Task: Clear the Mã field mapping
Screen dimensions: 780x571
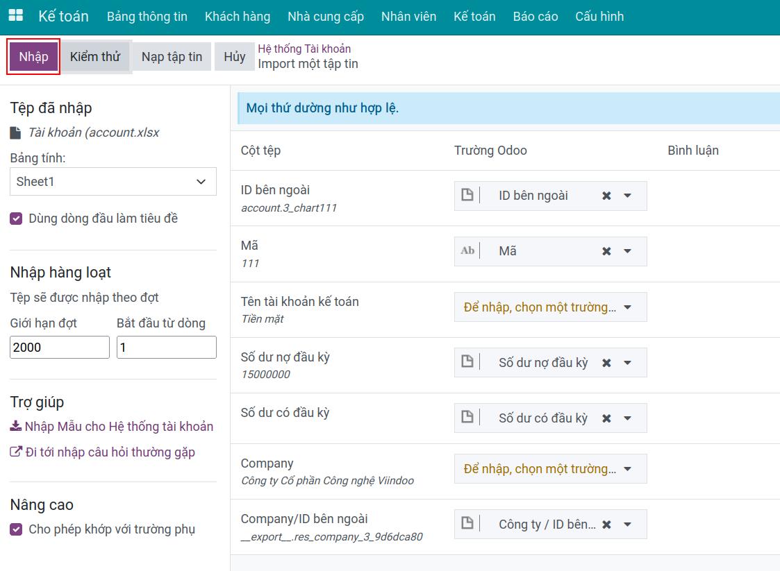Action: [x=606, y=251]
